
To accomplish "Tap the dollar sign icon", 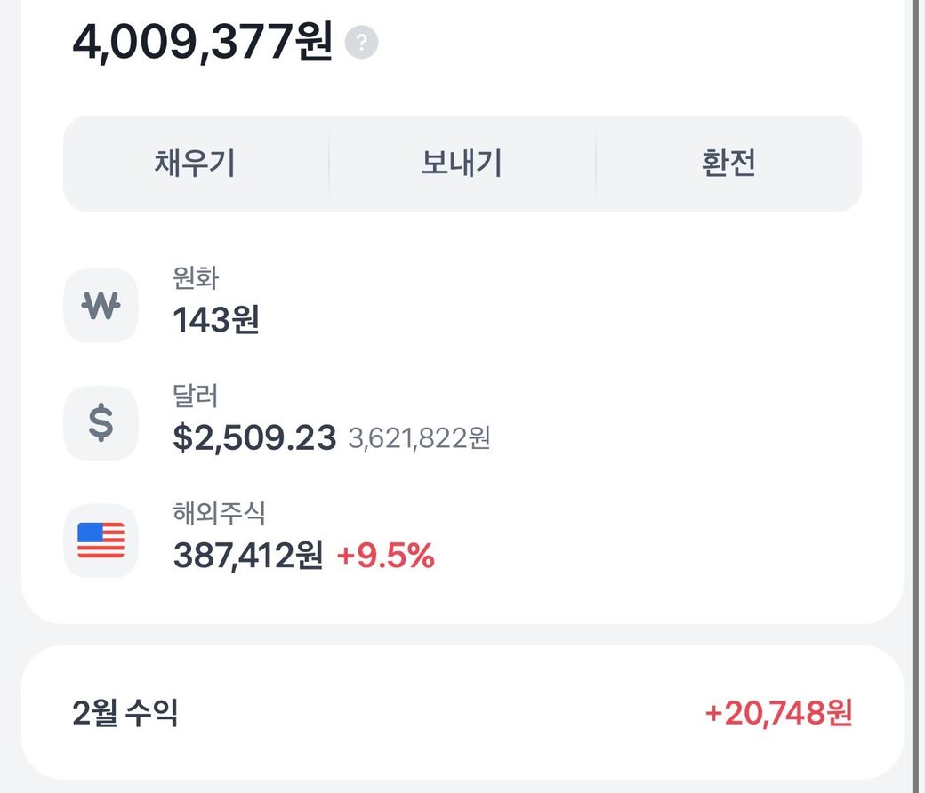I will 101,423.
